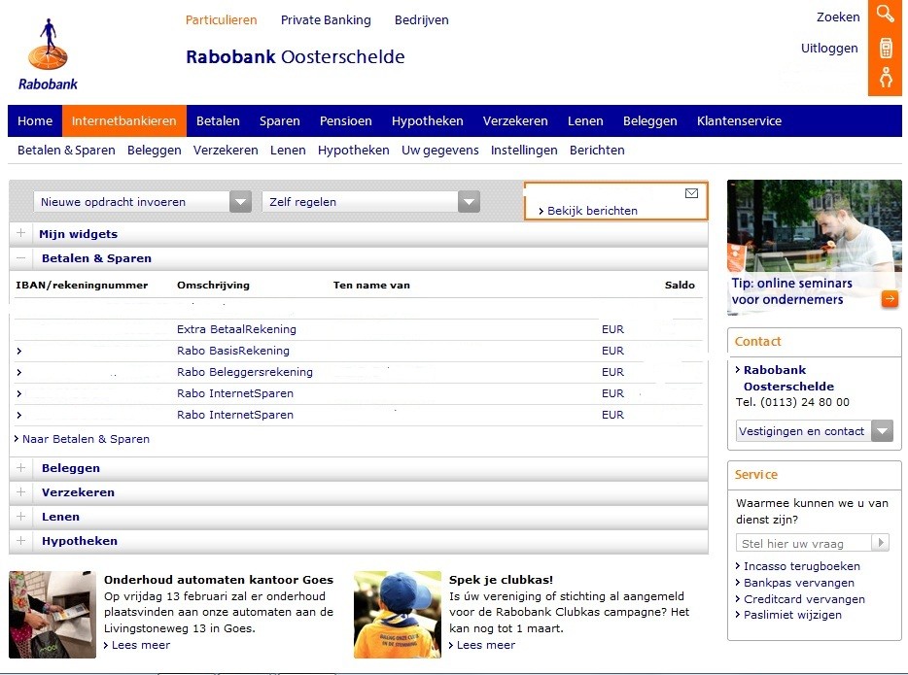The image size is (908, 675).
Task: Click the Uitloggen link
Action: (x=829, y=48)
